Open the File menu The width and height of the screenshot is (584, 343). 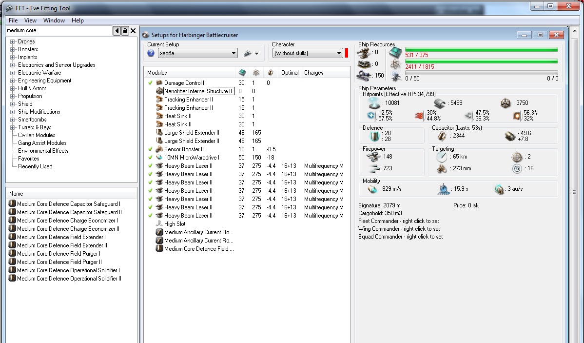13,20
